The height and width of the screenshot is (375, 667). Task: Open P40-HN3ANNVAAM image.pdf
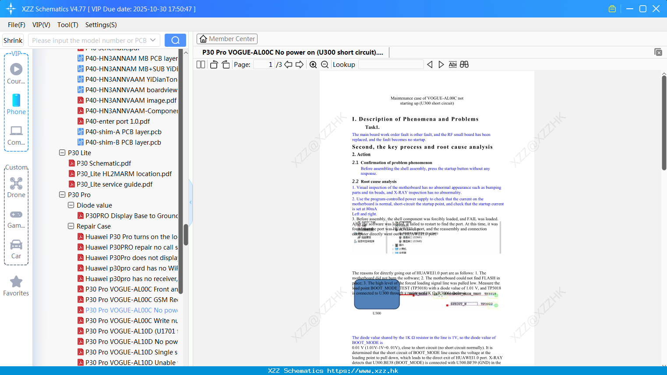click(127, 100)
